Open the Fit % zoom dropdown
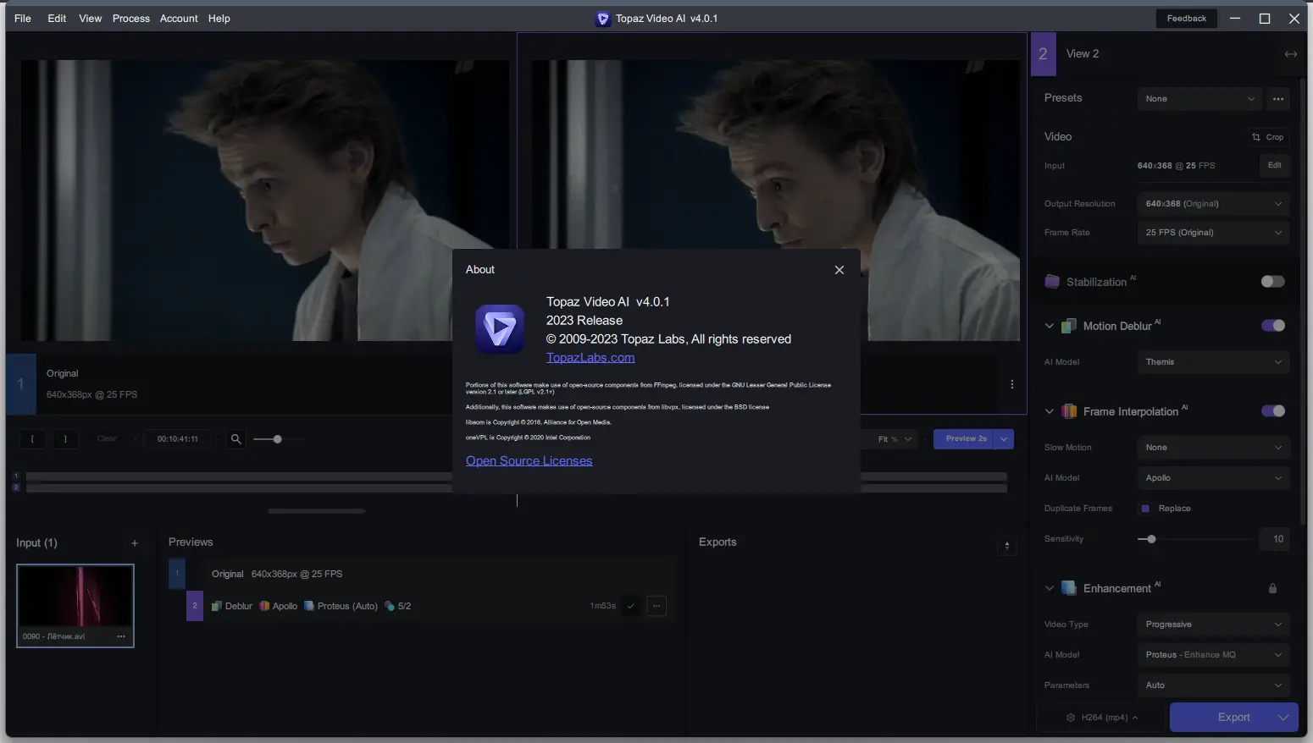The height and width of the screenshot is (743, 1313). 895,439
